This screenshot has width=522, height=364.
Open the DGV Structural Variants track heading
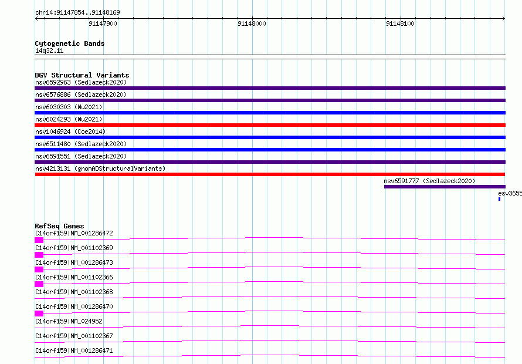pos(82,75)
